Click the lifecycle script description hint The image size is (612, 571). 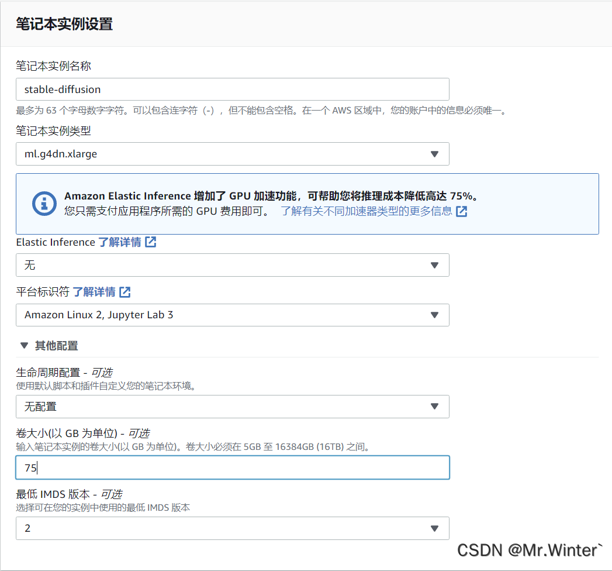coord(106,386)
